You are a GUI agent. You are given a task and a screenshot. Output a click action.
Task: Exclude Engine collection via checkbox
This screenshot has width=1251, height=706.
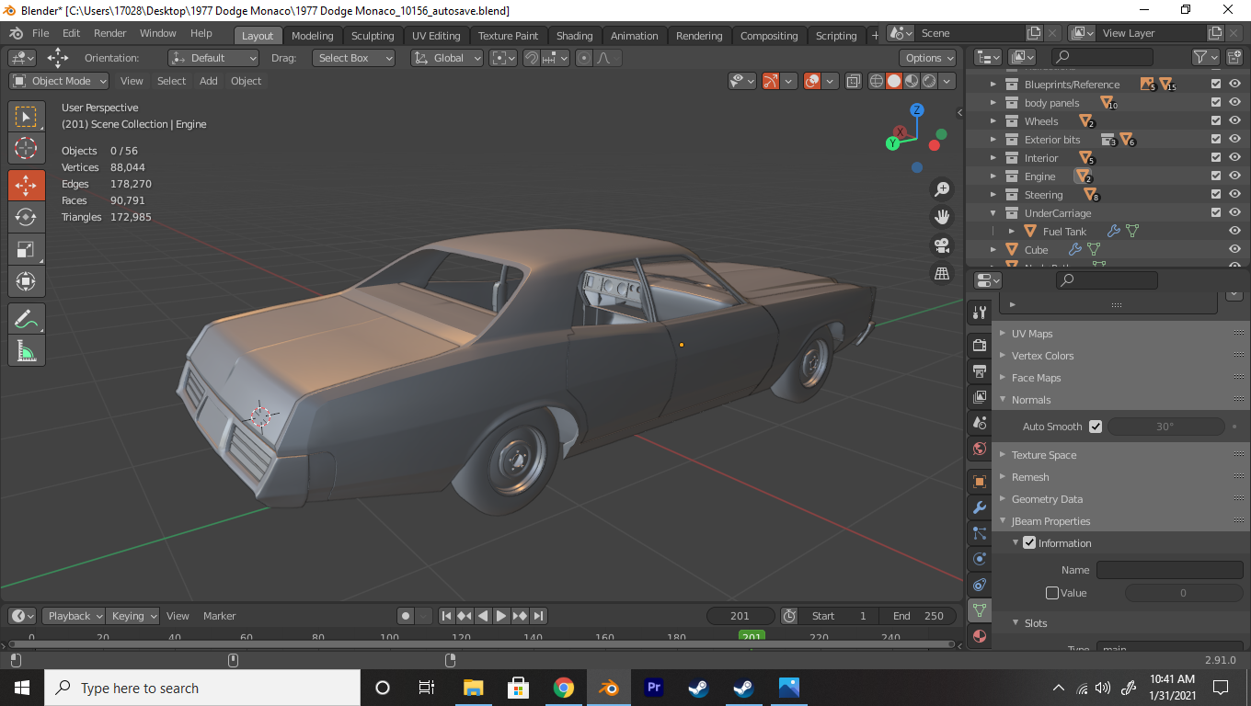pyautogui.click(x=1216, y=176)
